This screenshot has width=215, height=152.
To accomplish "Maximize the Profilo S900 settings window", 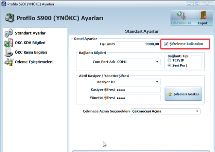I will [x=197, y=3].
